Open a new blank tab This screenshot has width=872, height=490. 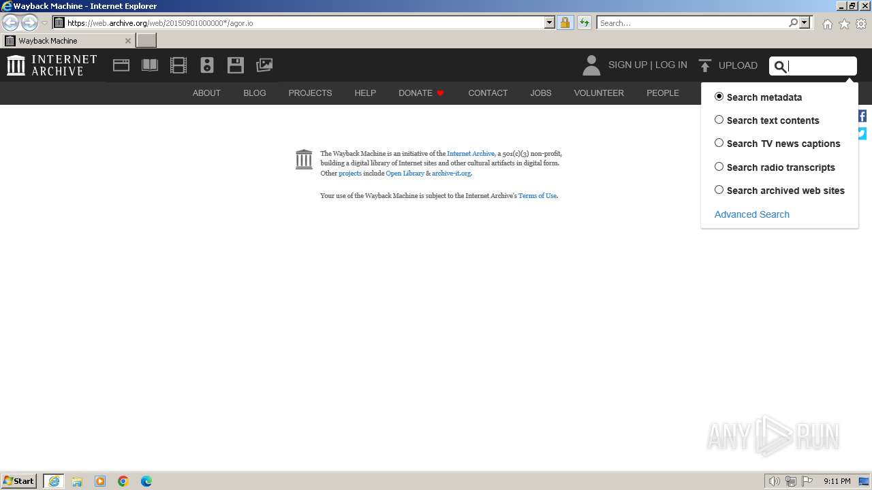point(146,41)
